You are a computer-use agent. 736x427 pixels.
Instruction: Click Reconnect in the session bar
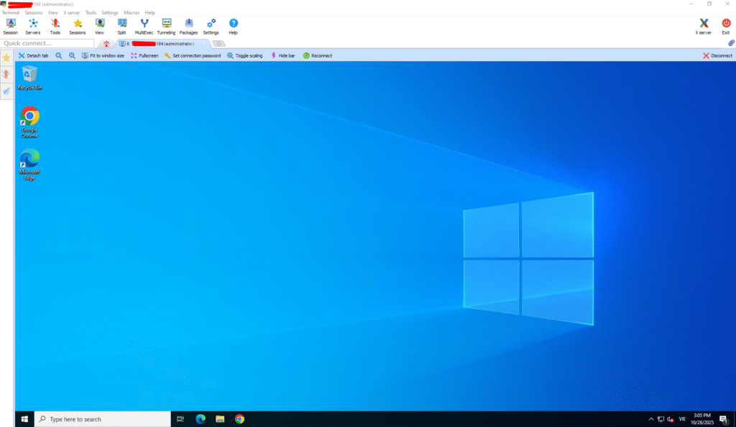tap(317, 55)
